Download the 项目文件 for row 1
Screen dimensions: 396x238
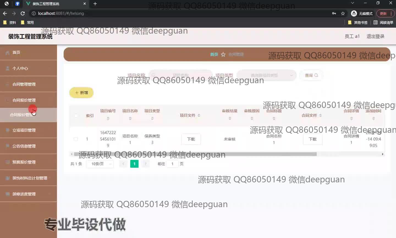click(191, 139)
